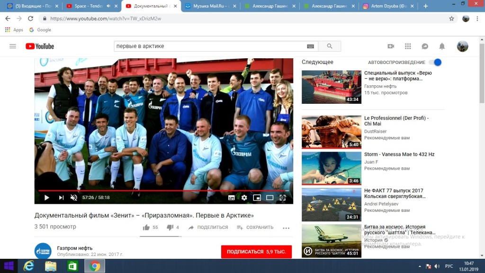
Task: Toggle theater mode view
Action: click(269, 198)
